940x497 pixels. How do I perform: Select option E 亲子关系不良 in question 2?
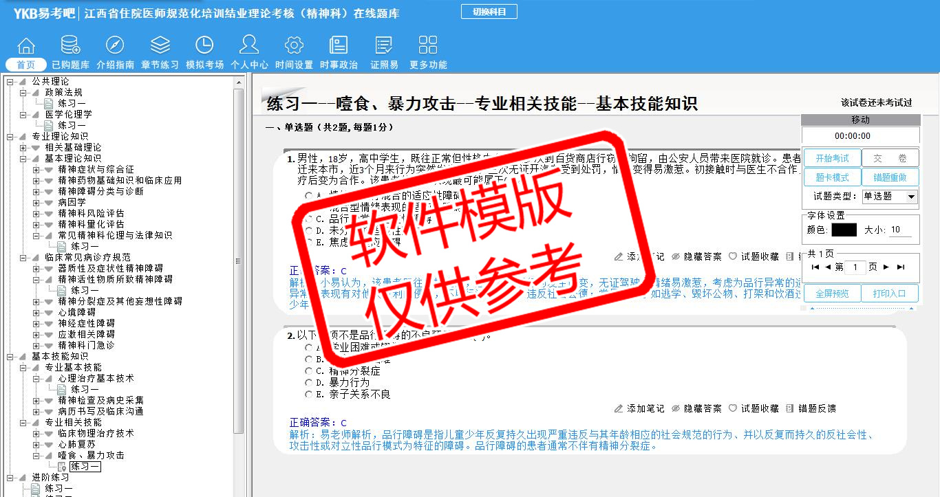(309, 395)
